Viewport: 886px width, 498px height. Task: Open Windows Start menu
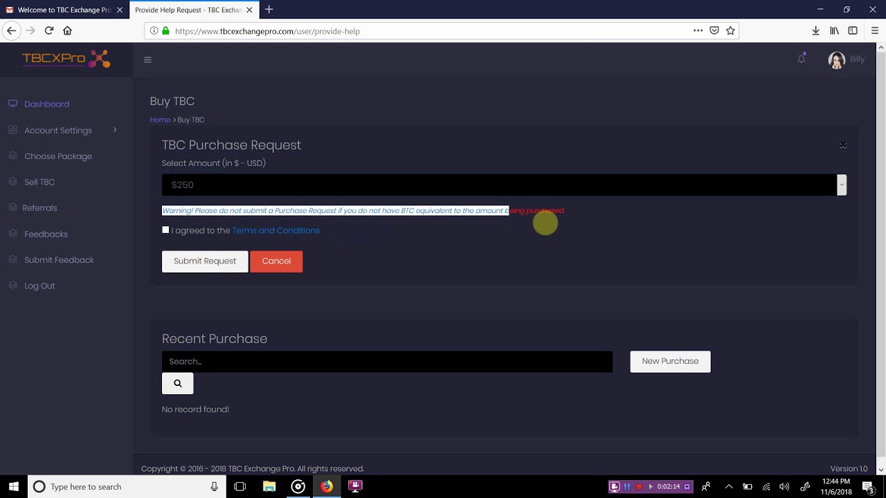pos(14,486)
